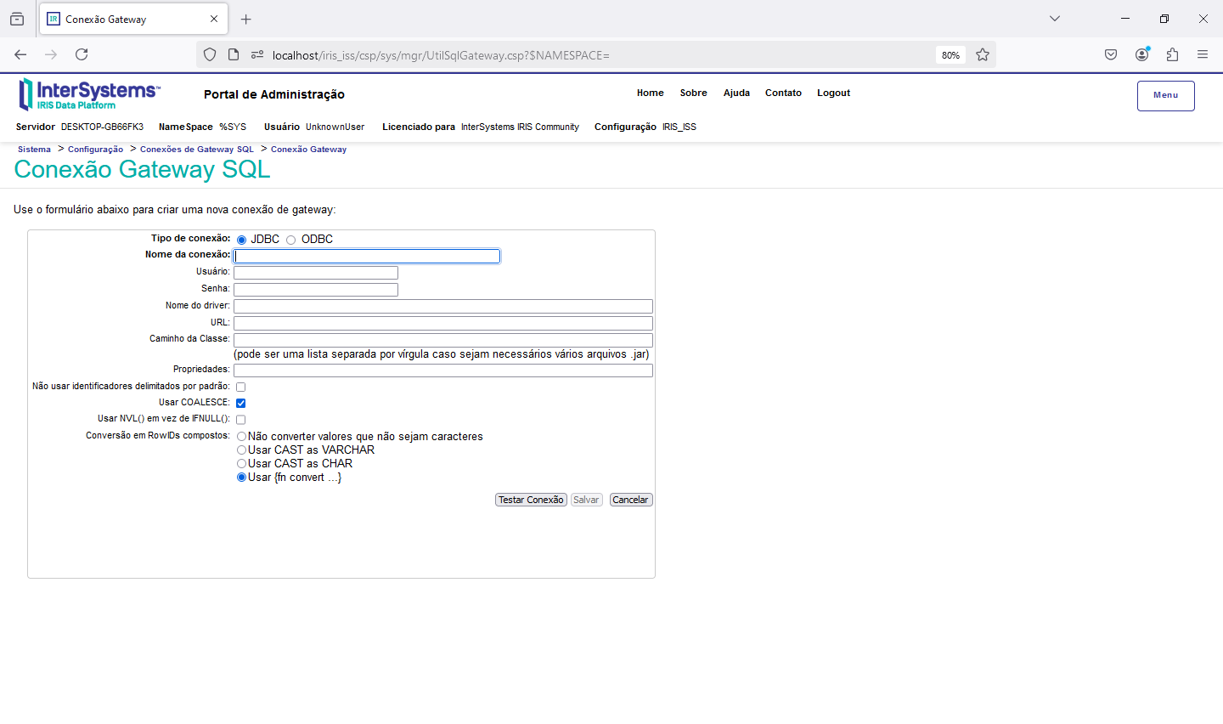Click the Nome do driver input field
The width and height of the screenshot is (1223, 724).
point(442,306)
